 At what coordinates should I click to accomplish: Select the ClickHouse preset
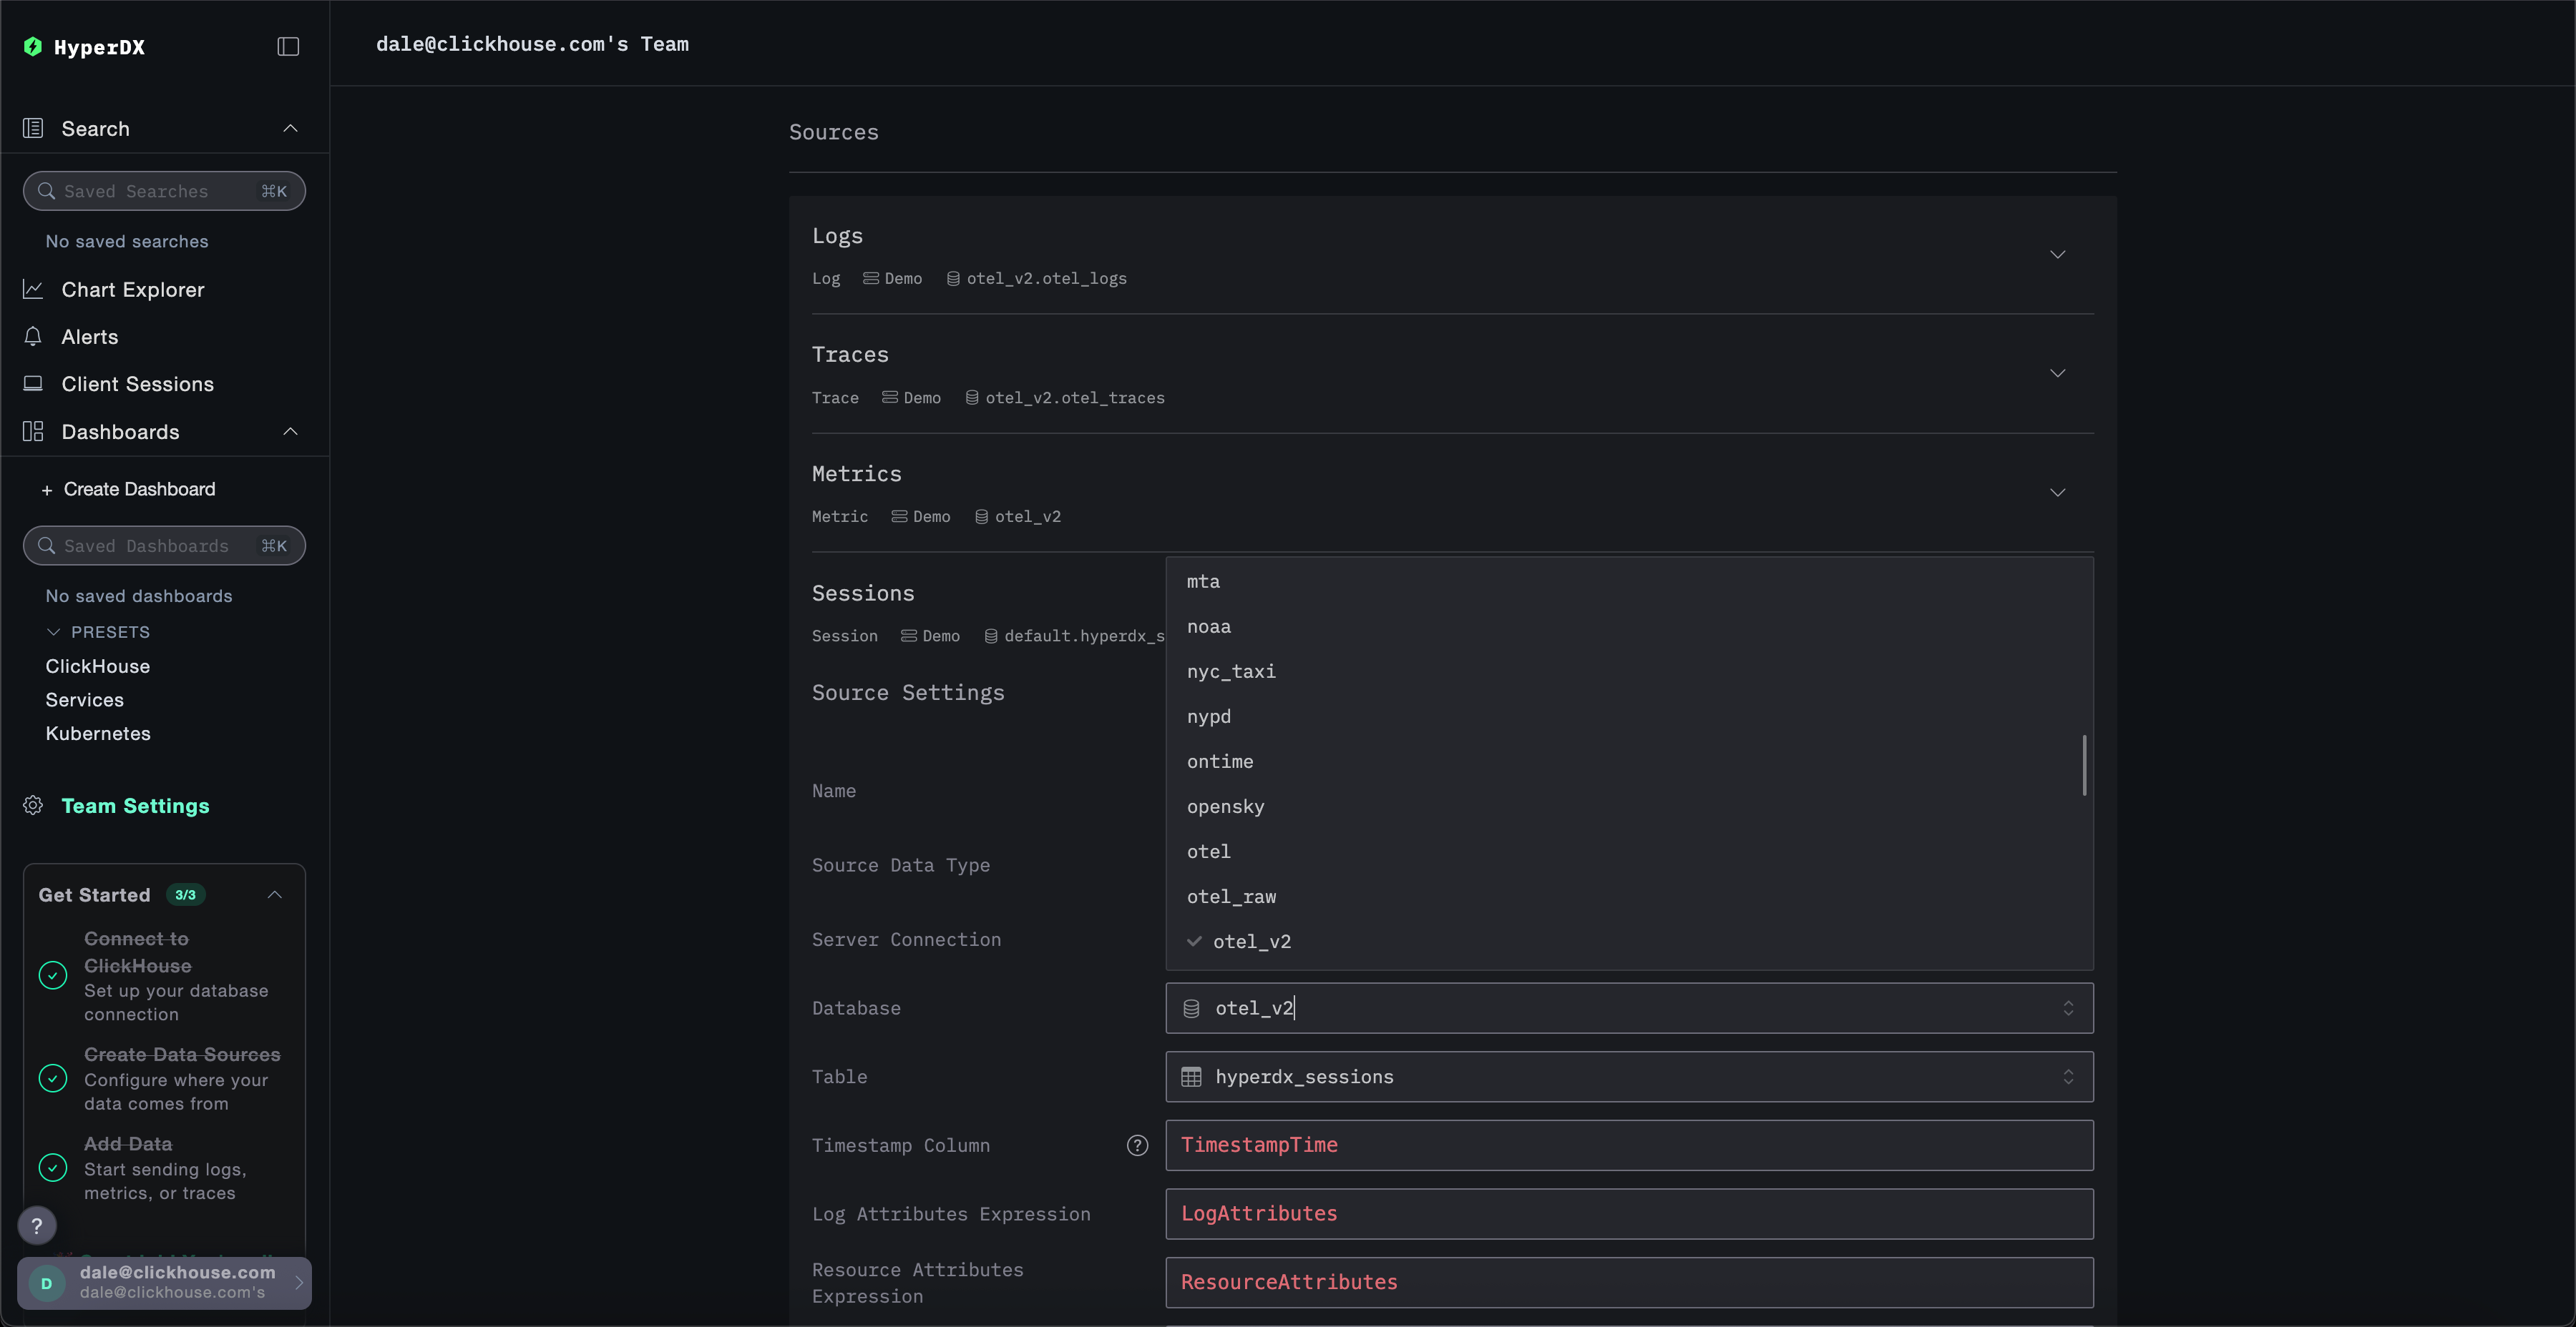point(96,666)
